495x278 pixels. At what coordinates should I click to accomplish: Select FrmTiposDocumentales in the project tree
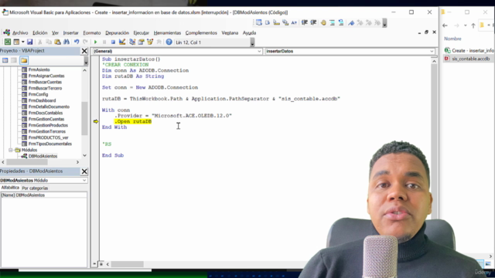tap(49, 144)
